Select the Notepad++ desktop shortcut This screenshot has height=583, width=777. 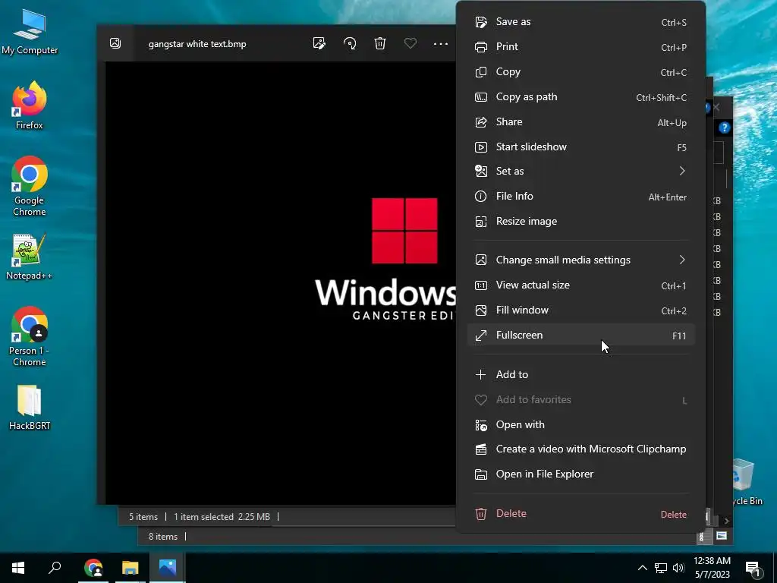[30, 257]
